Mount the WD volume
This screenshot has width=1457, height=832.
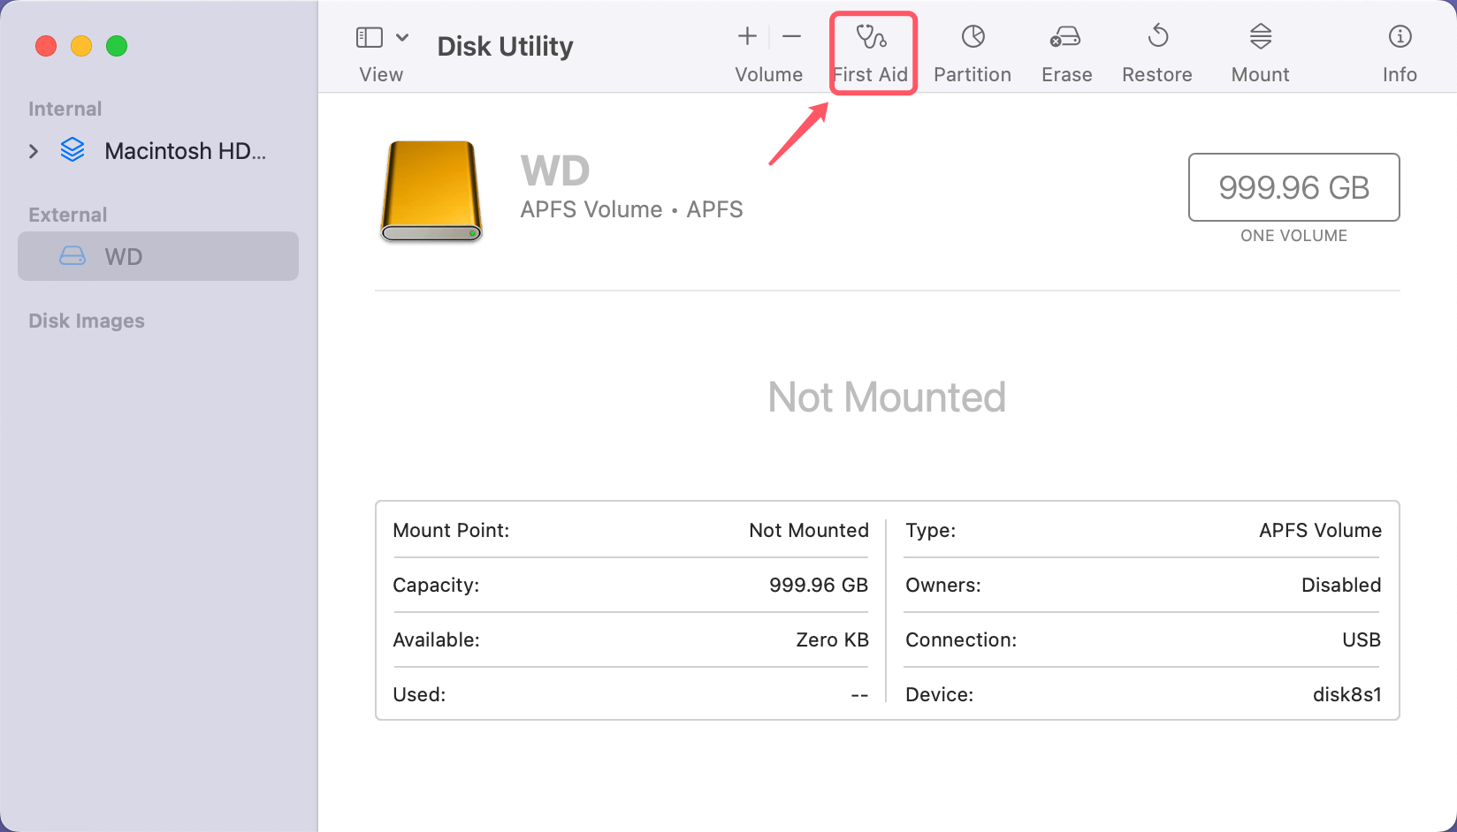1259,49
